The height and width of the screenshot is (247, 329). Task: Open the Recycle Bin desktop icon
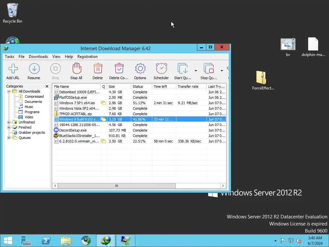(13, 13)
